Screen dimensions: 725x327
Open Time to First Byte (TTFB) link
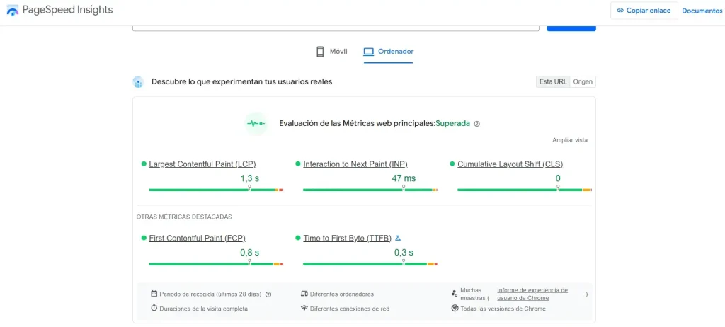[347, 239]
